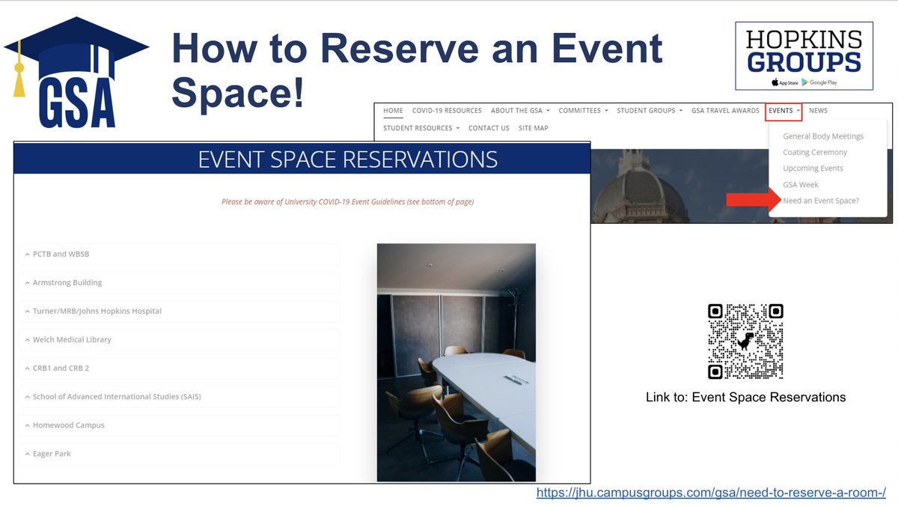Image resolution: width=898 pixels, height=507 pixels.
Task: Open the jhu.campusgroups.com reserve-a-room link
Action: pyautogui.click(x=711, y=493)
